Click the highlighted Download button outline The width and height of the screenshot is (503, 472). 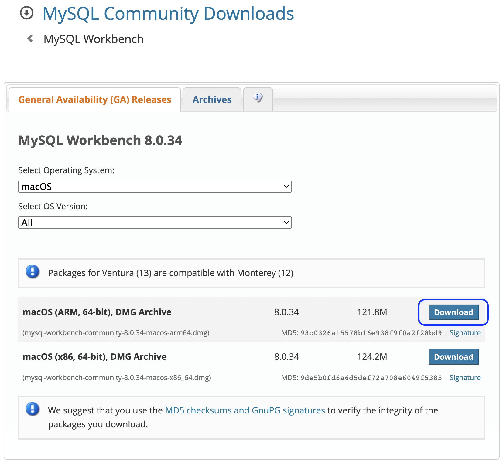pyautogui.click(x=453, y=312)
